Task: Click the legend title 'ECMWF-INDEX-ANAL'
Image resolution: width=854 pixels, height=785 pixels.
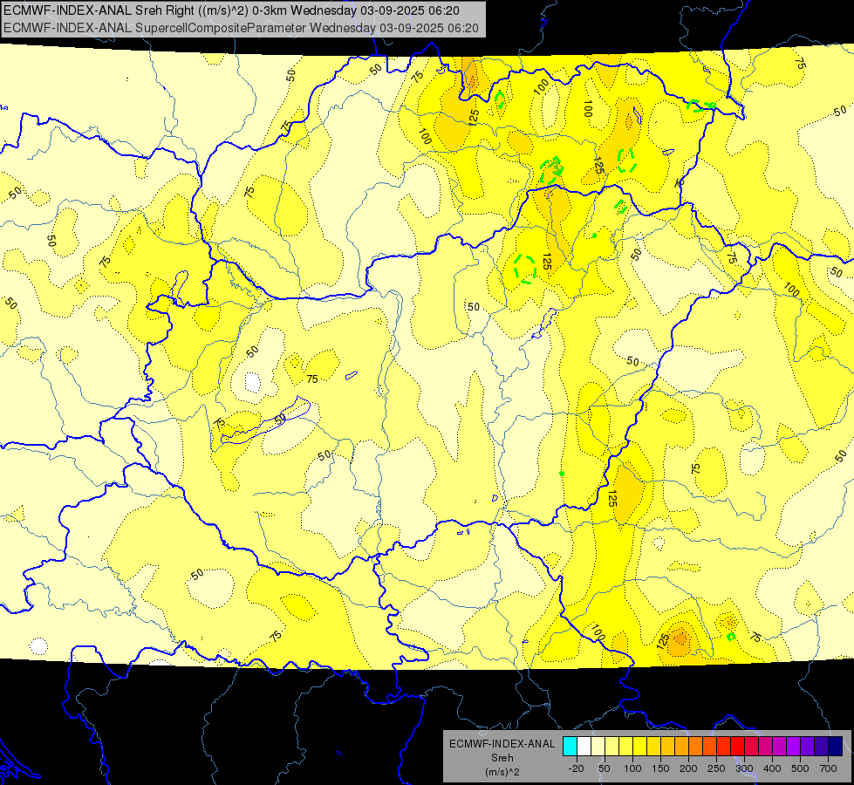Action: coord(502,744)
